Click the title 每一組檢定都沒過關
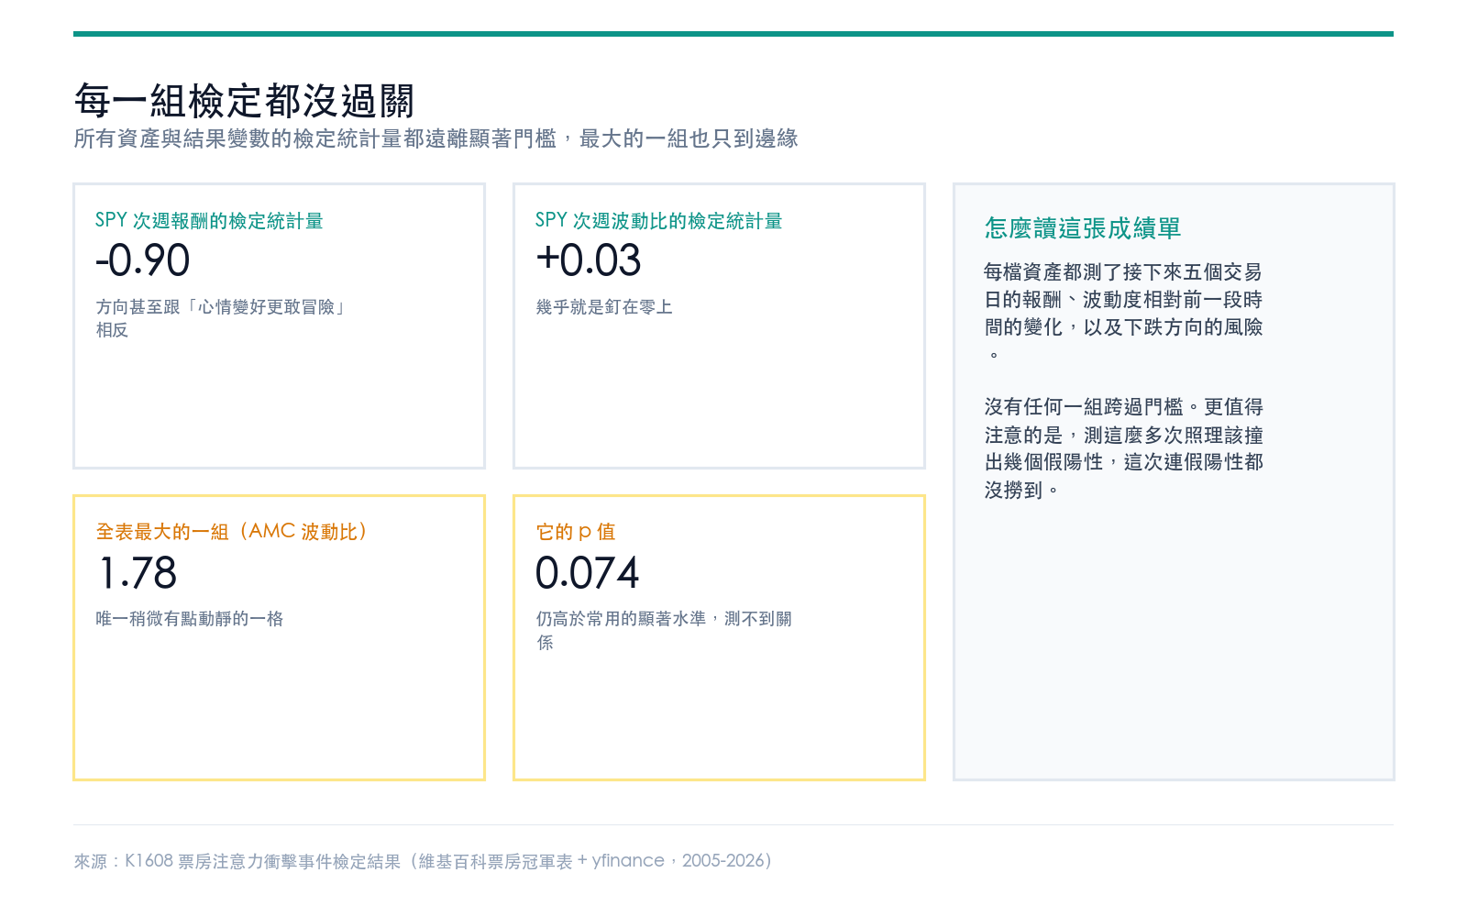1467x917 pixels. [x=244, y=101]
